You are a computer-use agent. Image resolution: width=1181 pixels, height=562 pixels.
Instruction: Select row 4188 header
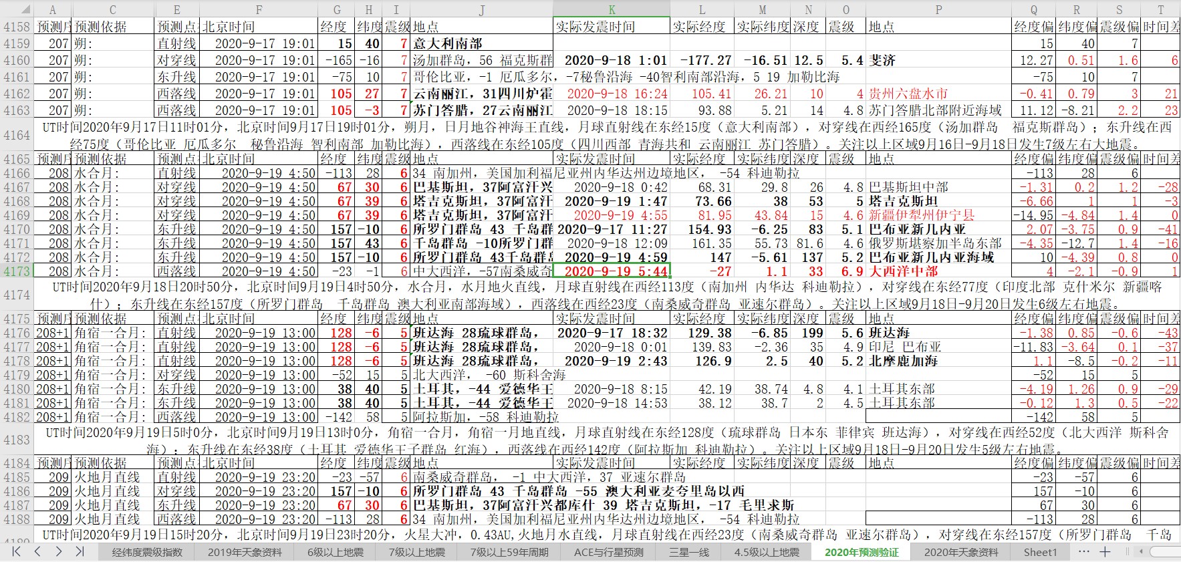click(x=16, y=519)
